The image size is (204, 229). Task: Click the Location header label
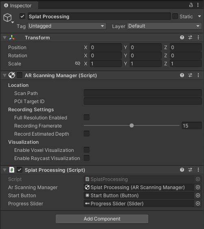tap(18, 85)
